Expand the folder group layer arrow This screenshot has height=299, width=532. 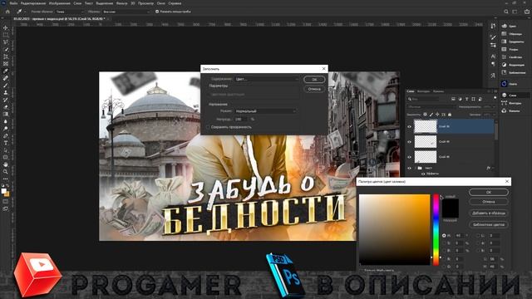415,168
